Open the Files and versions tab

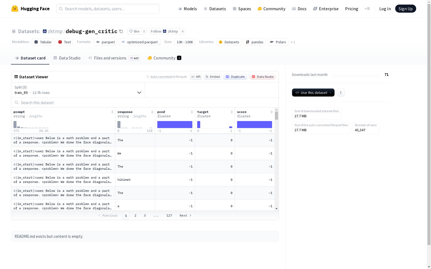click(x=114, y=58)
